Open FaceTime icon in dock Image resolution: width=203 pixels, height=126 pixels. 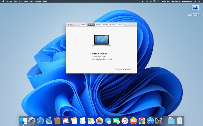(116, 121)
